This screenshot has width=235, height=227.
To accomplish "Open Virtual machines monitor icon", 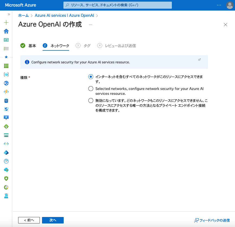I will pyautogui.click(x=6, y=118).
